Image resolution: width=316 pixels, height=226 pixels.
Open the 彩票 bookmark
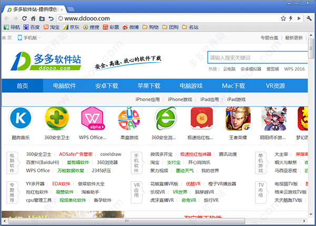[x=111, y=27]
